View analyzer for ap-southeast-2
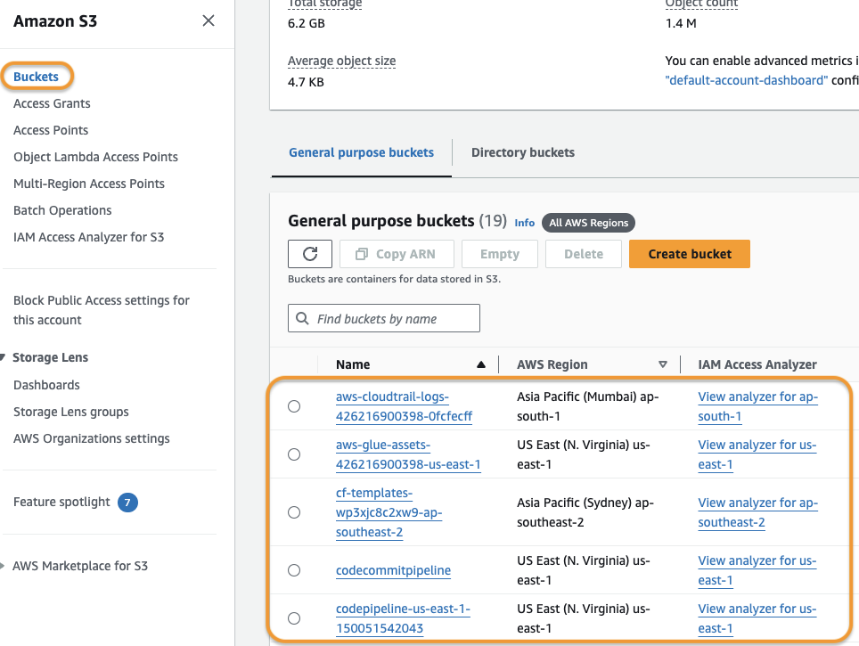 coord(757,512)
